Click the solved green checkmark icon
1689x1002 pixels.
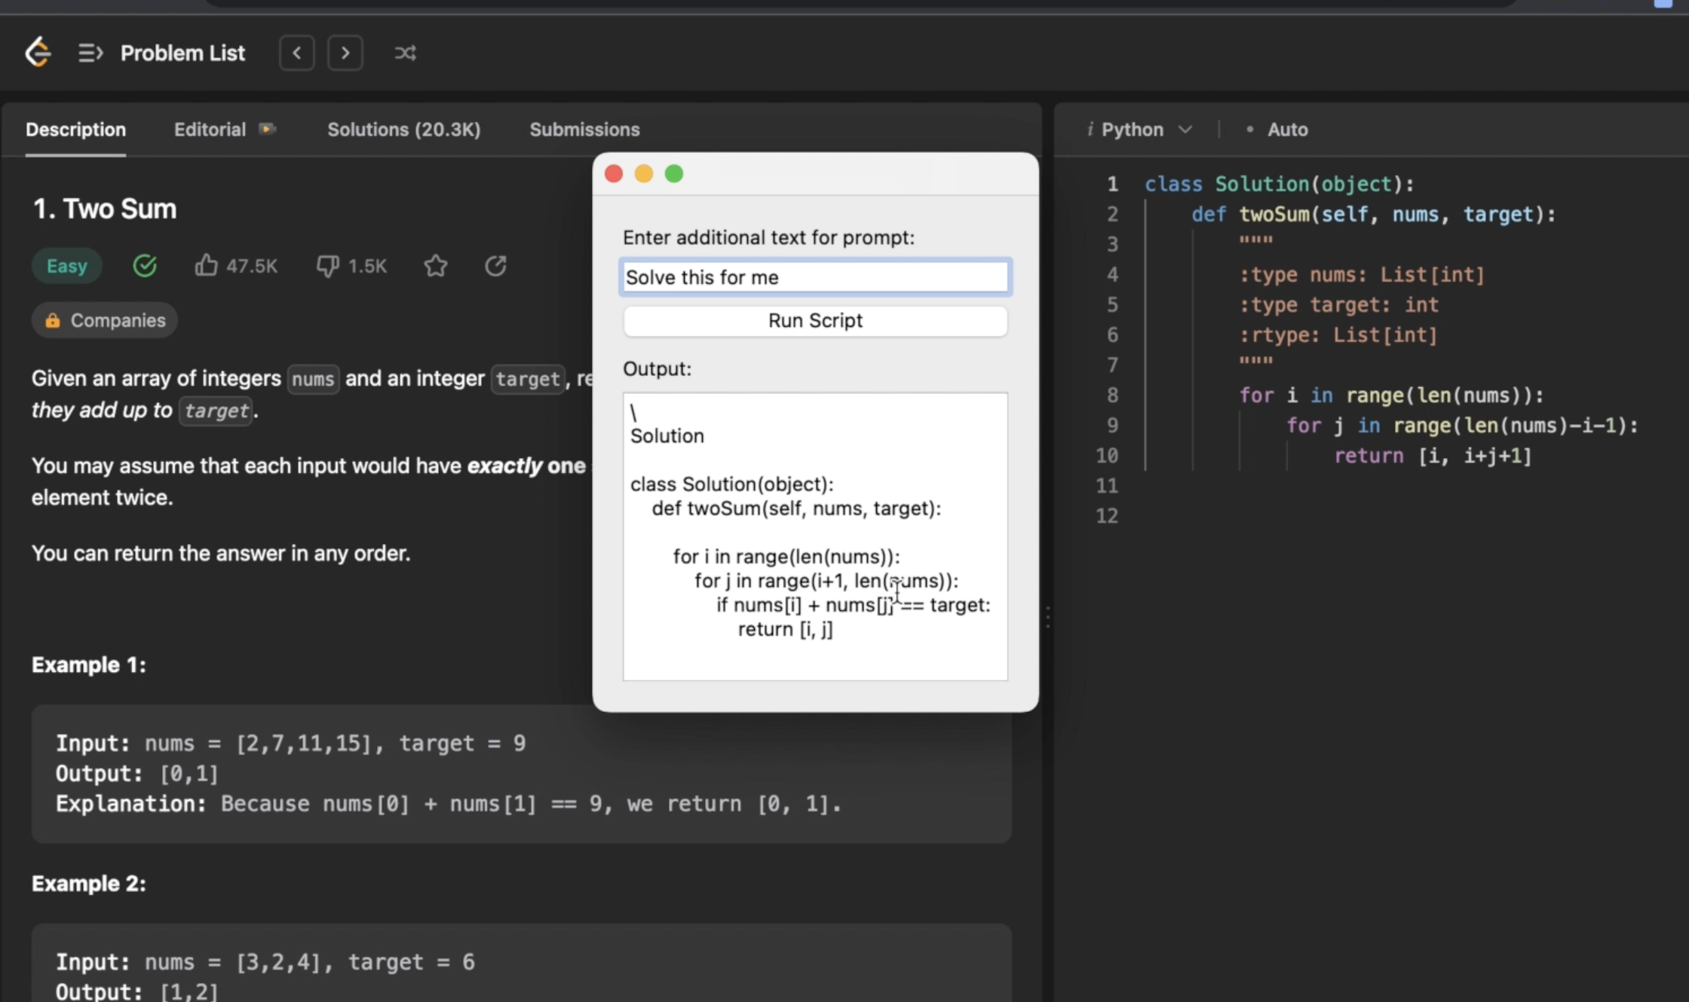click(x=145, y=265)
